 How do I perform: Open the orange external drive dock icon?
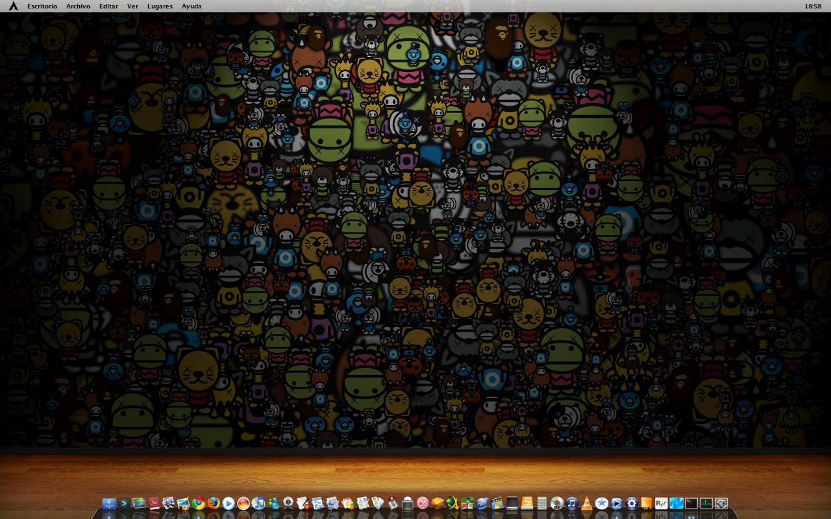coord(527,503)
